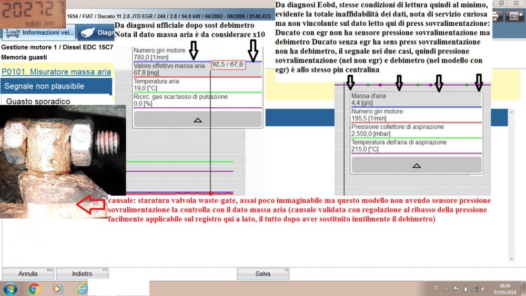
Task: Open the media player taskbar icon
Action: (57, 289)
